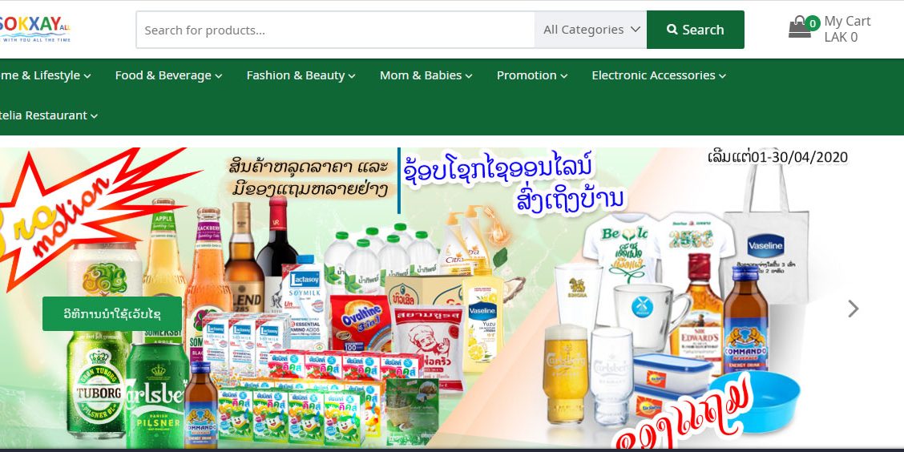Click the green Lao-text button on banner
The height and width of the screenshot is (452, 904).
112,314
